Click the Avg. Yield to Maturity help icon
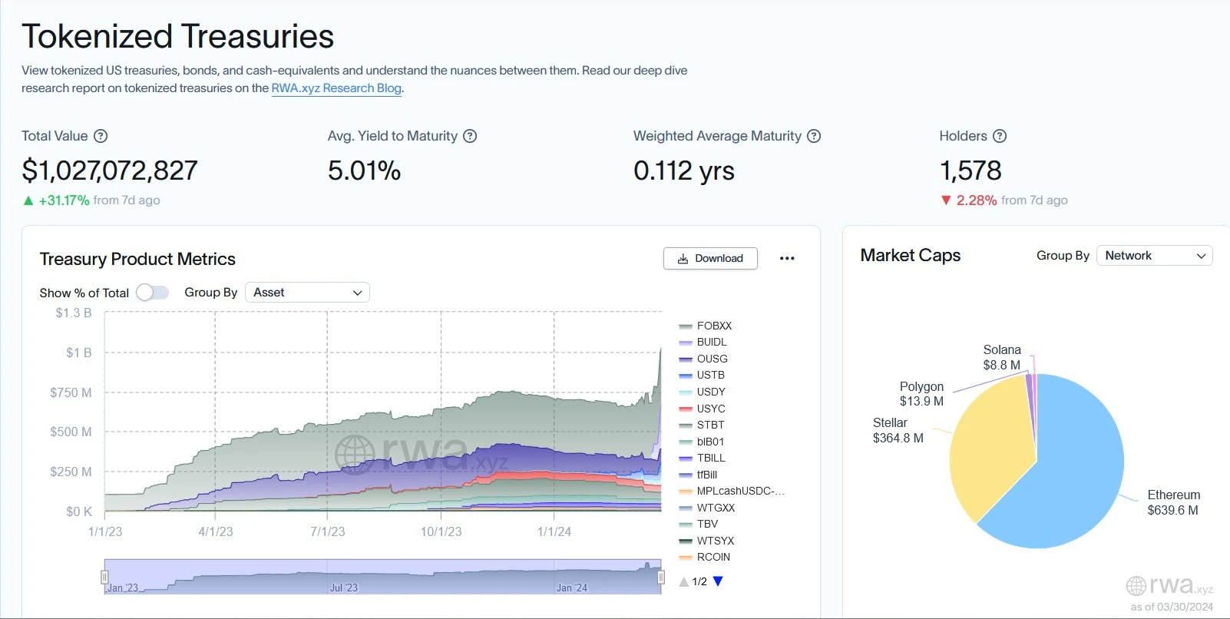1230x619 pixels. (x=470, y=136)
